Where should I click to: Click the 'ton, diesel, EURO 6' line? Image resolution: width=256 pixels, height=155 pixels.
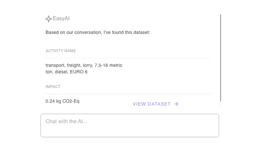click(x=66, y=72)
